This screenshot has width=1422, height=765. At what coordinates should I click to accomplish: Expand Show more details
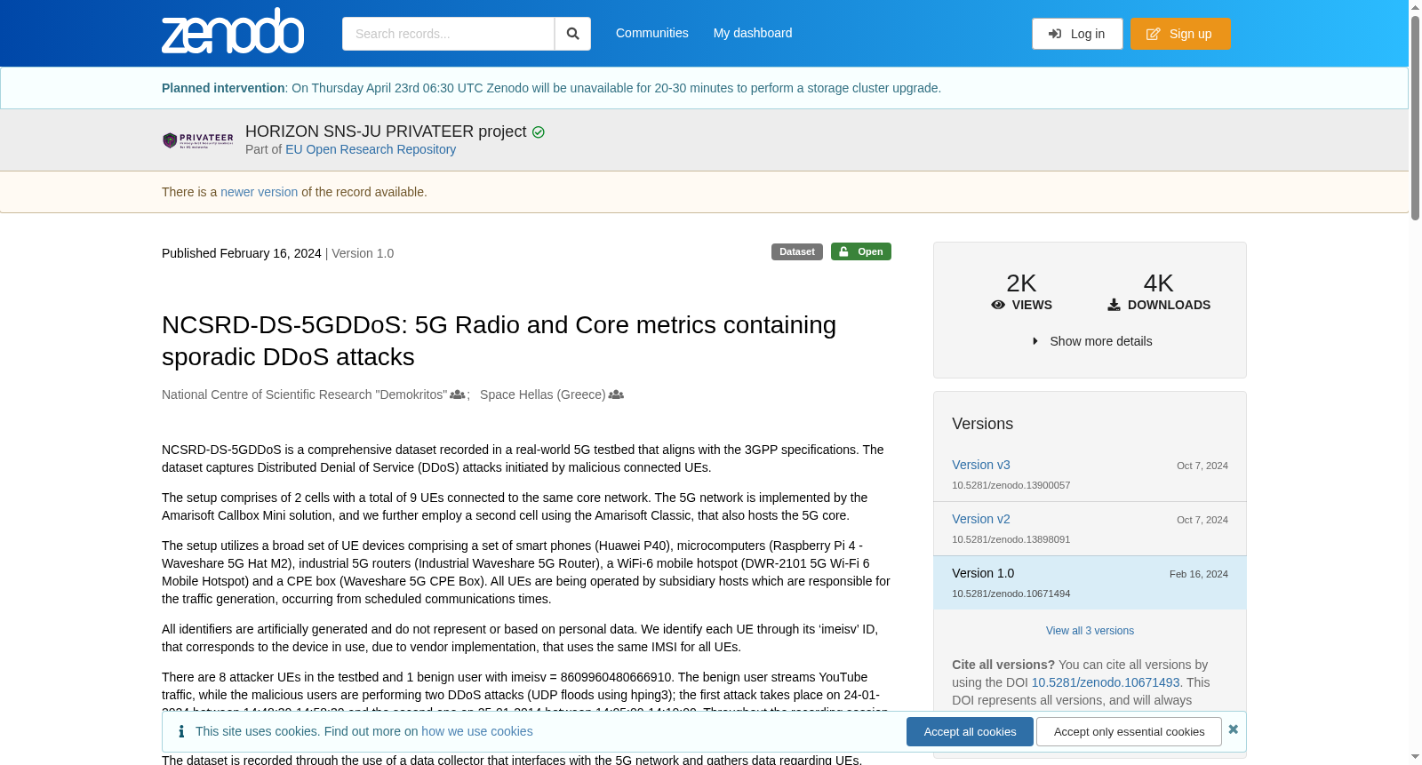(1090, 341)
